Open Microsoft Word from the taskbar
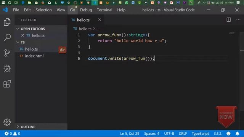 click(133, 3)
